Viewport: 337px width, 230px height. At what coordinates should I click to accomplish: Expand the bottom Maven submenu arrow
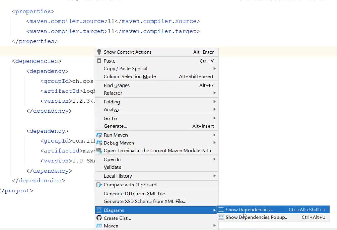click(x=214, y=226)
